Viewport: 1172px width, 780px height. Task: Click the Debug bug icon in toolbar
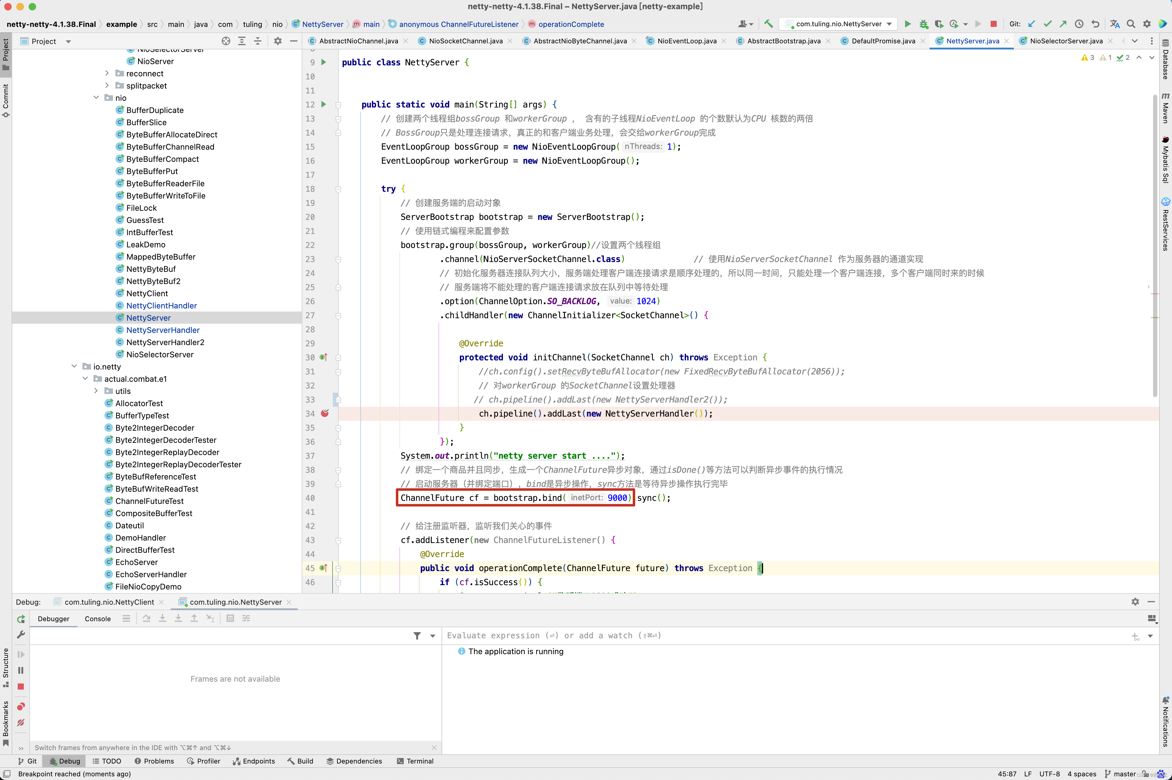[923, 24]
